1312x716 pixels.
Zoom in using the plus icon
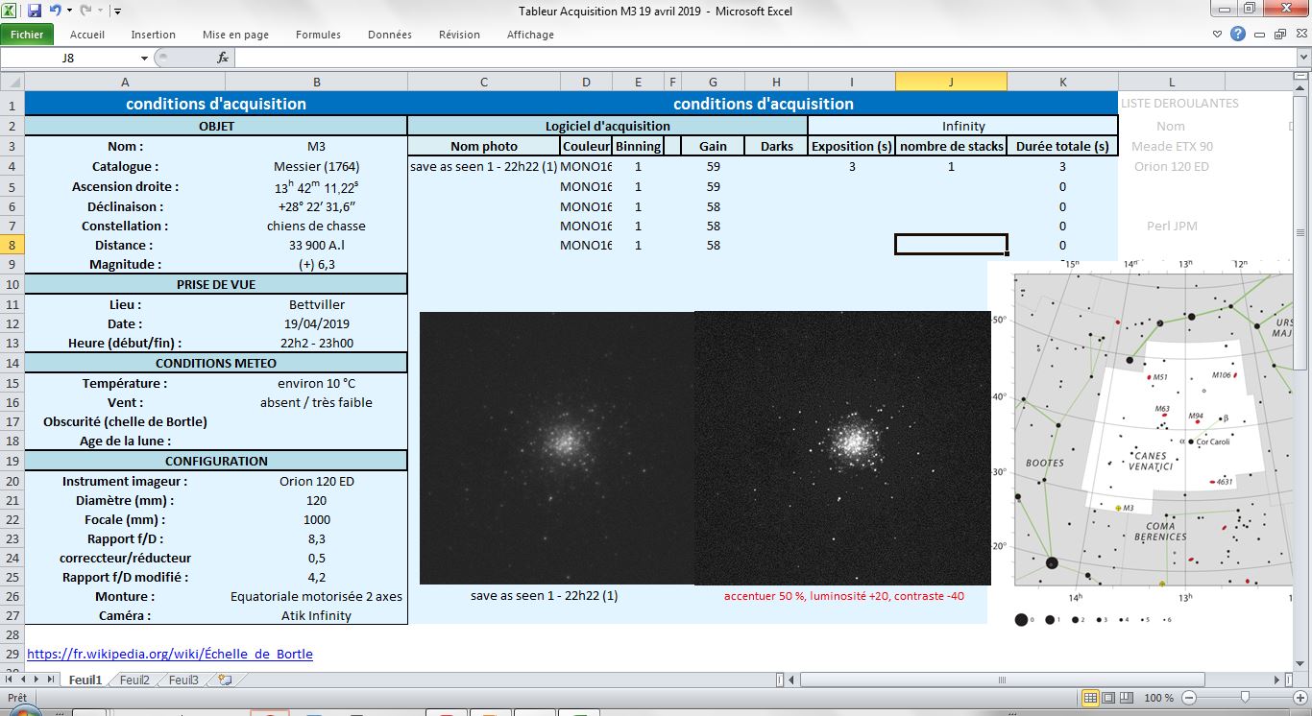pos(1300,698)
